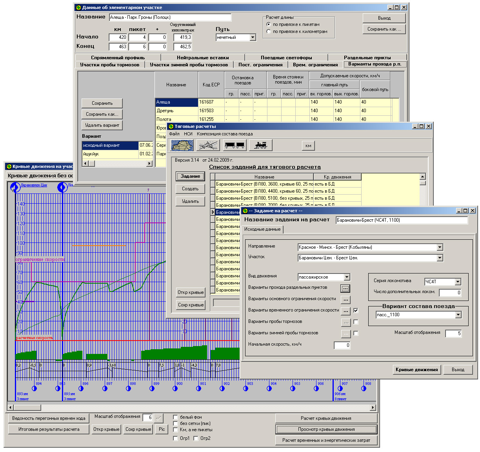Switch to Участки пробы тормозов tab
The image size is (480, 452).
pyautogui.click(x=110, y=65)
